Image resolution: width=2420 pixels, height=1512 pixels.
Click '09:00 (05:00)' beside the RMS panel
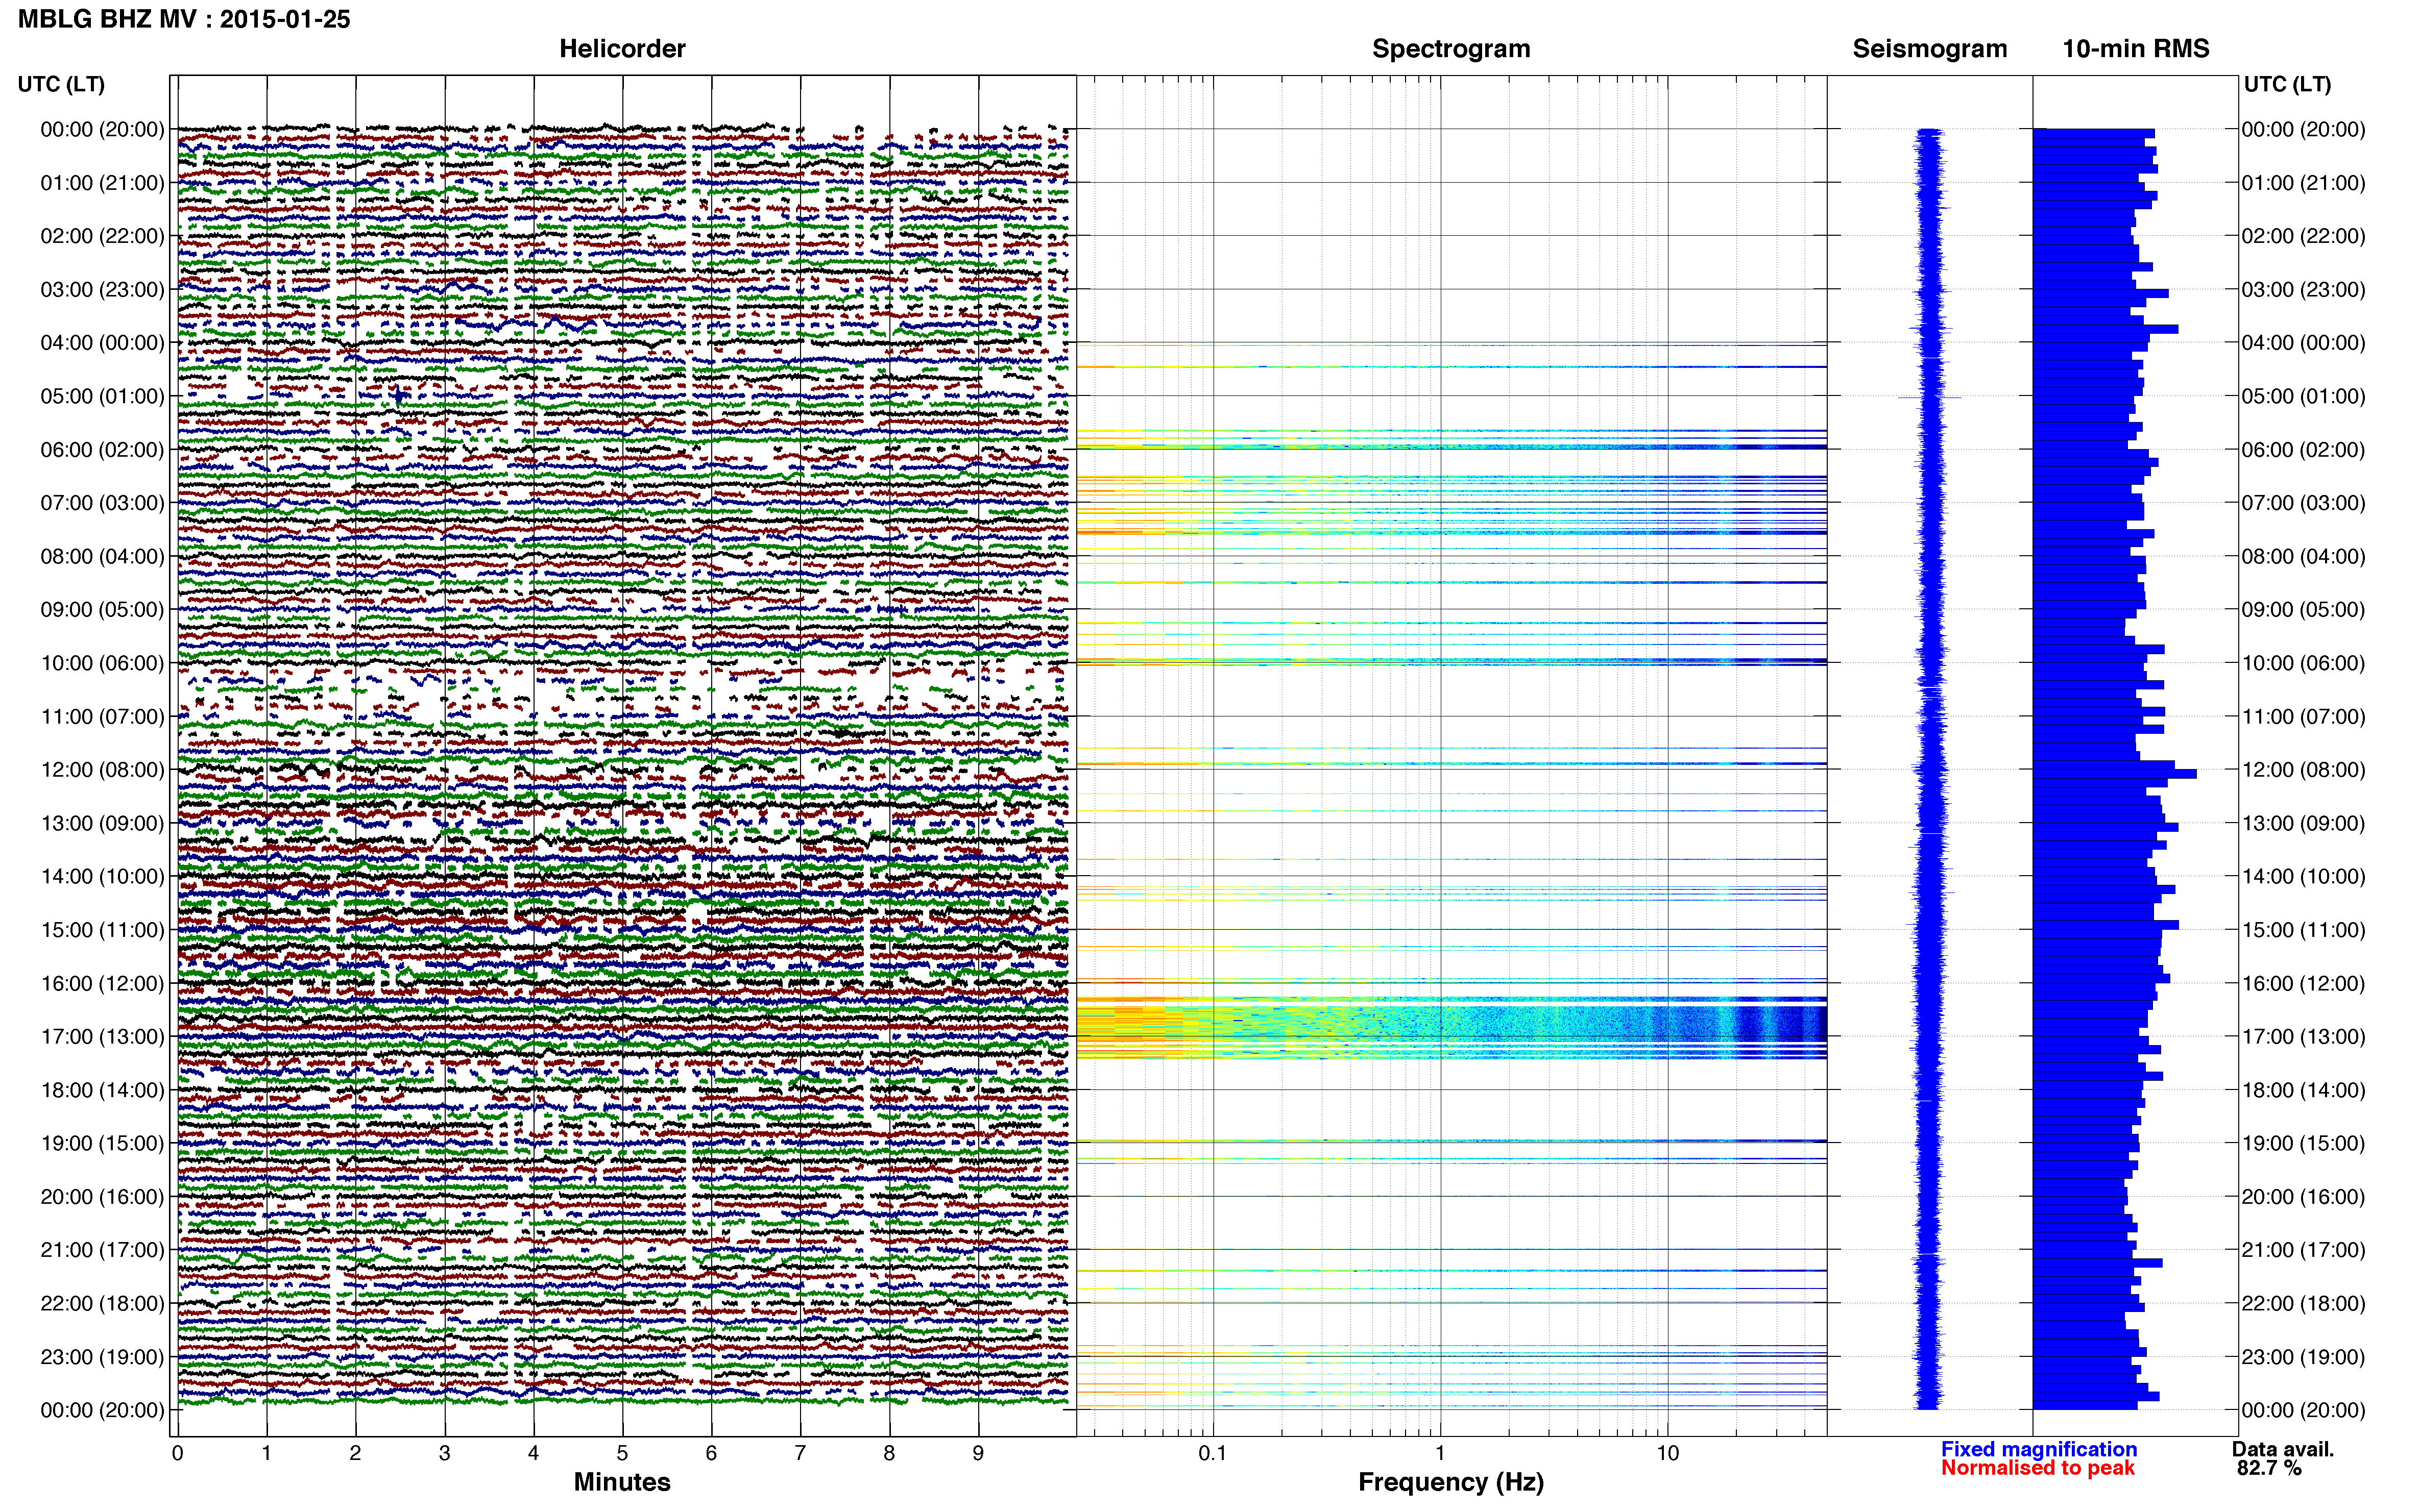[x=2303, y=610]
